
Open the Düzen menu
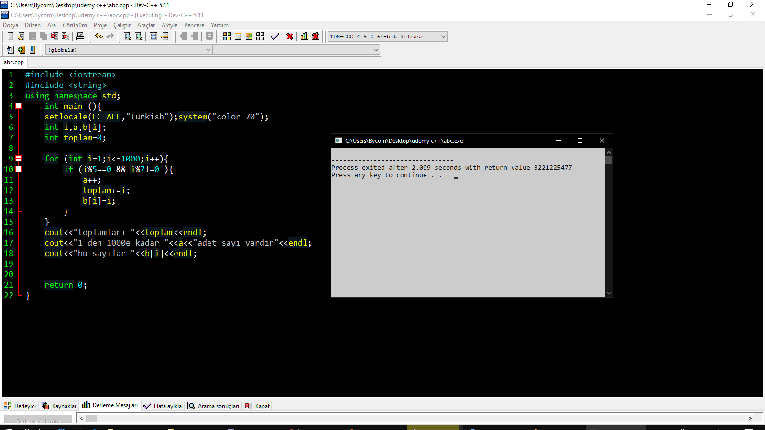[33, 25]
